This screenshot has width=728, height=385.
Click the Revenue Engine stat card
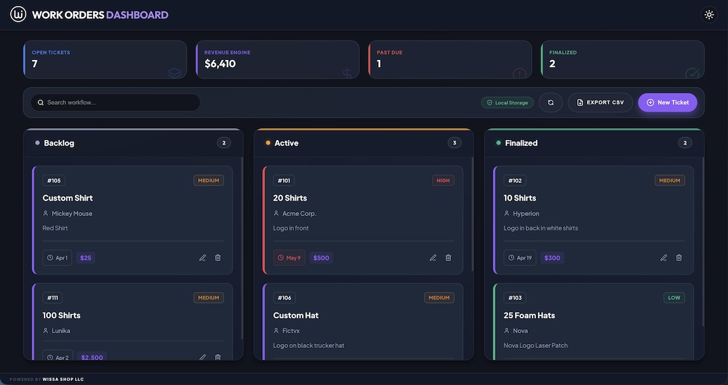pyautogui.click(x=278, y=59)
